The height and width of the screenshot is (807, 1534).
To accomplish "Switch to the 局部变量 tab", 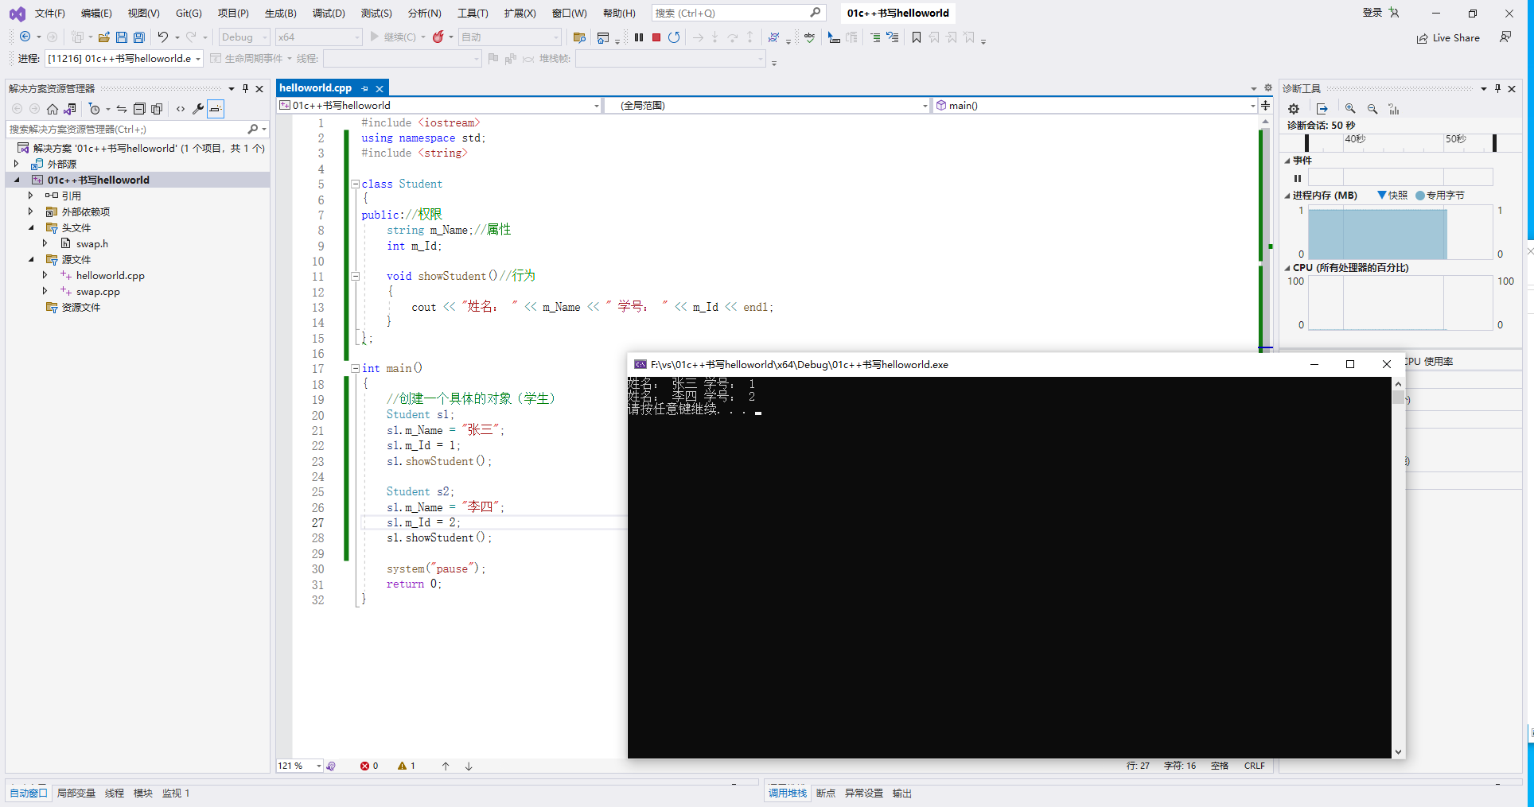I will [x=76, y=793].
